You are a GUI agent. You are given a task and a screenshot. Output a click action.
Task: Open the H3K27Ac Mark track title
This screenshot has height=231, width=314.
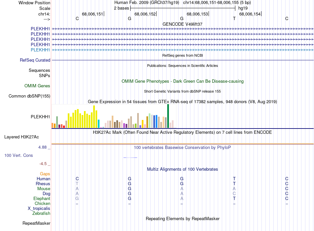point(182,132)
